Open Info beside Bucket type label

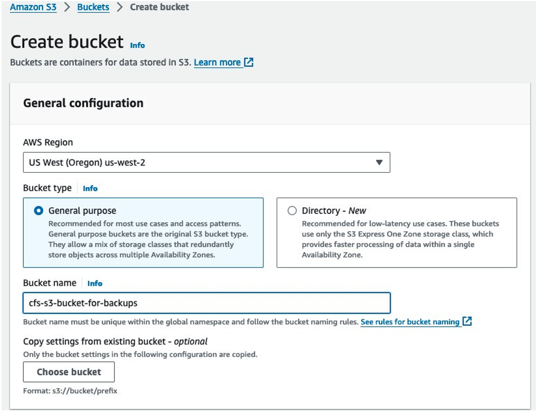(90, 188)
